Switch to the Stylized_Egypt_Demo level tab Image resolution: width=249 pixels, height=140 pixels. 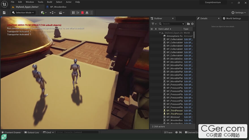pos(27,7)
